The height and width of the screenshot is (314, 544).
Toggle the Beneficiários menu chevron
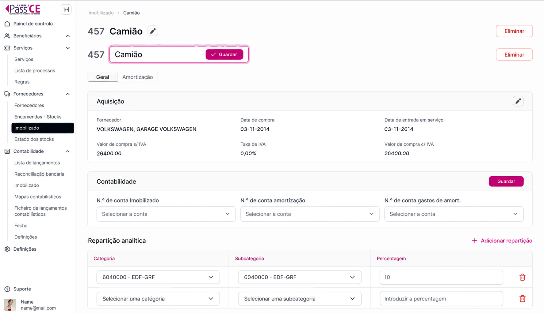[x=68, y=36]
